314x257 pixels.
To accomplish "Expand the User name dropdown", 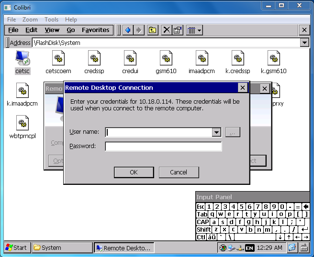I will [x=216, y=132].
